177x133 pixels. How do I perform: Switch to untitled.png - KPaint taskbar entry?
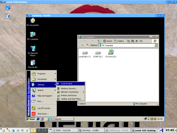[x=118, y=130]
